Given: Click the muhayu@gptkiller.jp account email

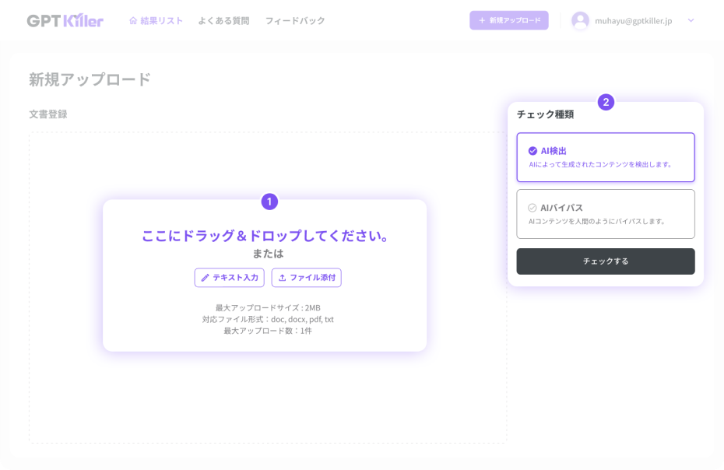Looking at the screenshot, I should pos(634,21).
